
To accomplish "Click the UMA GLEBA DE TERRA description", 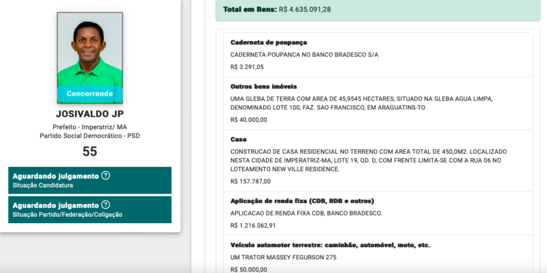I will [x=362, y=103].
